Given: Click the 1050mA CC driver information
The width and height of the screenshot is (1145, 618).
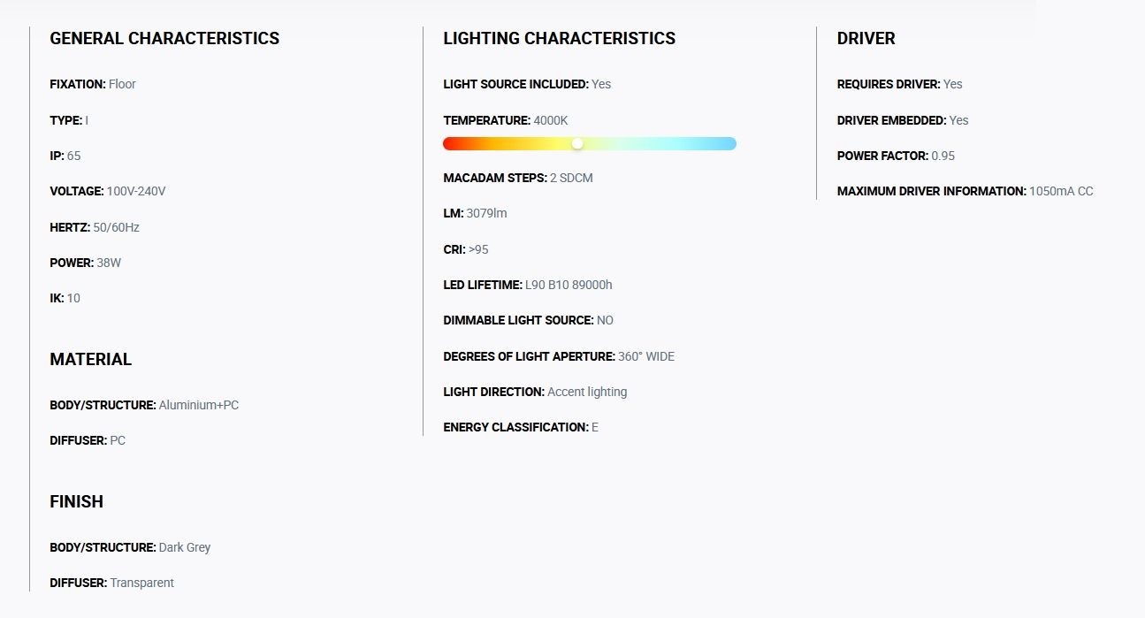Looking at the screenshot, I should click(x=1061, y=191).
